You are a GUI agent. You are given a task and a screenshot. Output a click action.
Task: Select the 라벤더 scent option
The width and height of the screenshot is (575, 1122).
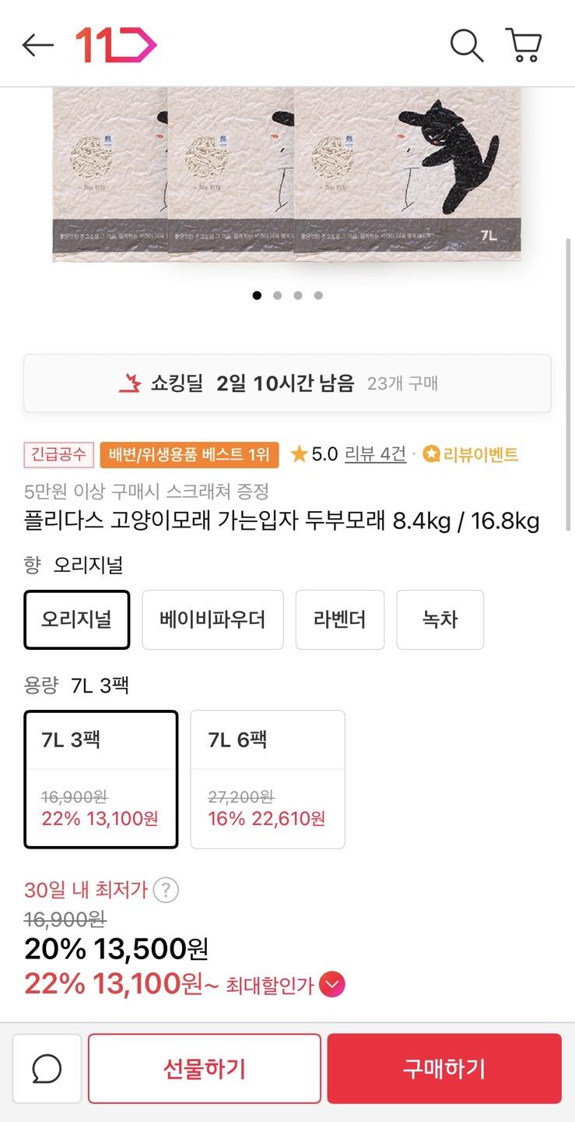pos(340,619)
